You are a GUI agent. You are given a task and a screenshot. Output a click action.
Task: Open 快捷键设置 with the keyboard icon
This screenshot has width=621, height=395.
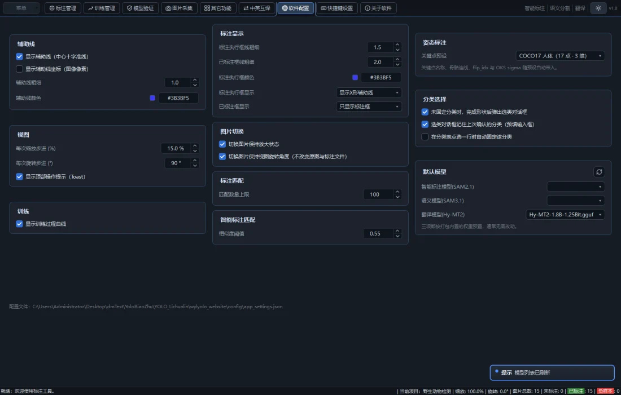click(336, 8)
